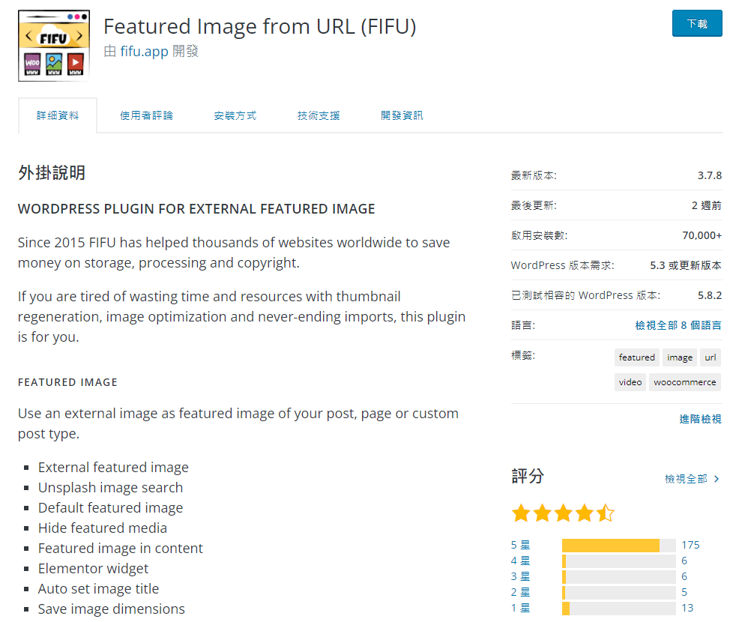Click the FIFU plugin logo thumbnail

tap(53, 45)
